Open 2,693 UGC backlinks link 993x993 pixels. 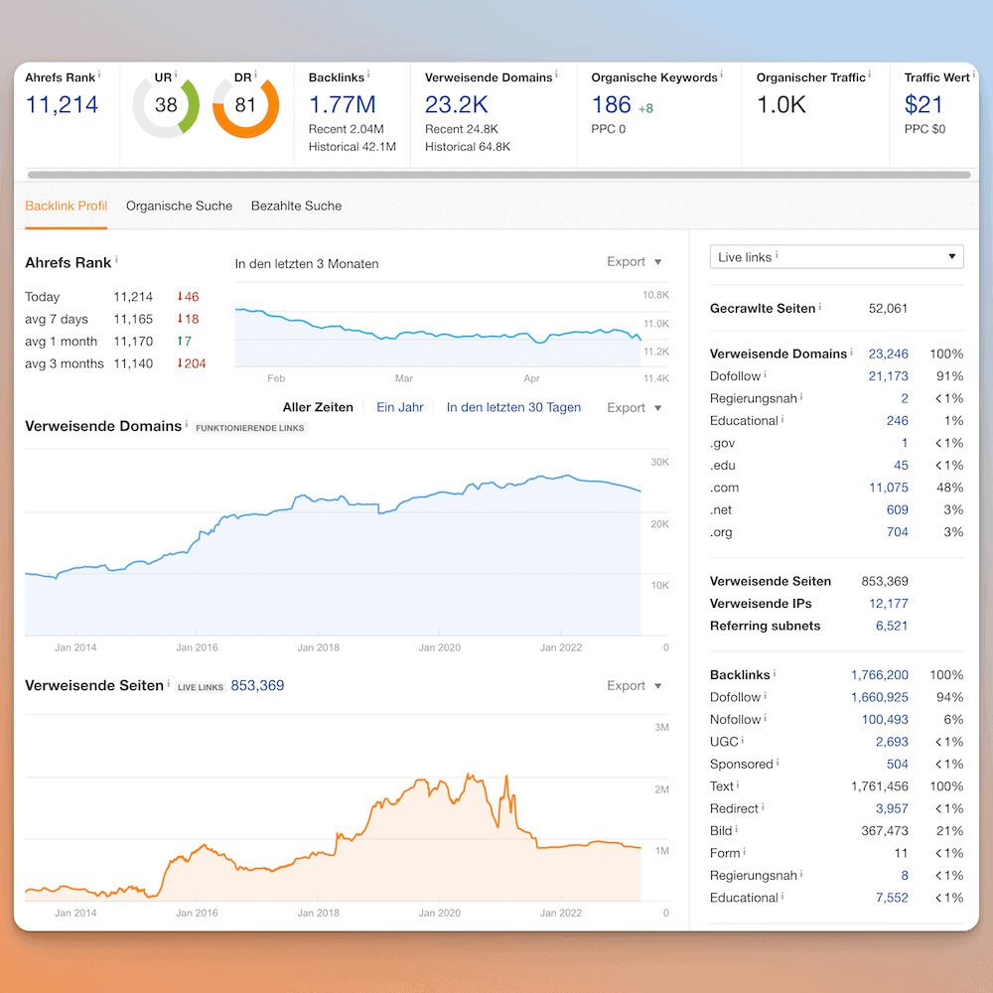[892, 742]
